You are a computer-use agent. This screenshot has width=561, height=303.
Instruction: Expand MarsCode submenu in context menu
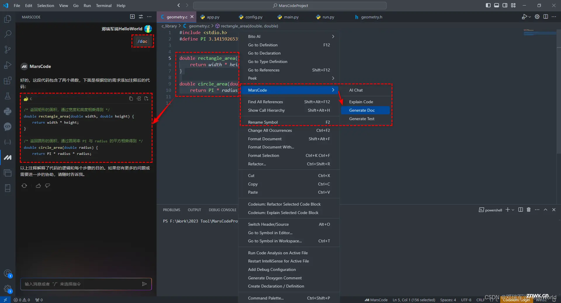point(289,90)
